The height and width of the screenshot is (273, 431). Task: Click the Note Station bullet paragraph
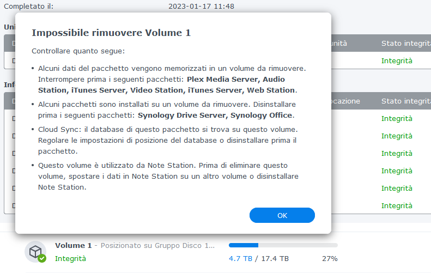click(168, 176)
